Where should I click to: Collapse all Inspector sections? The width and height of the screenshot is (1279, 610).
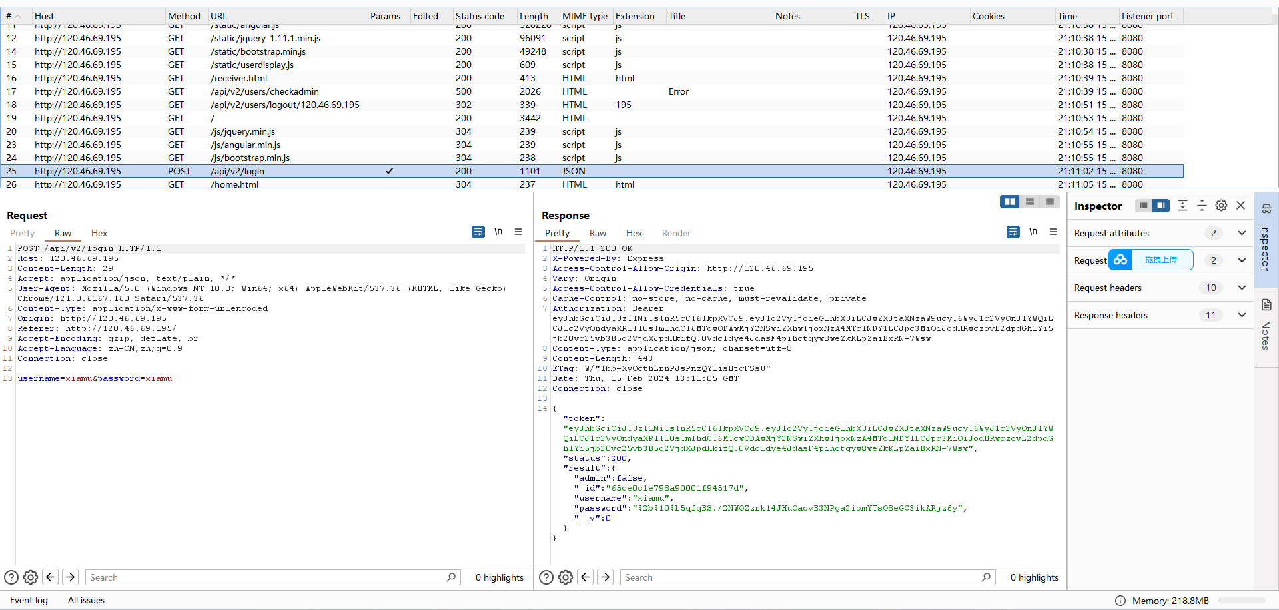[x=1202, y=206]
